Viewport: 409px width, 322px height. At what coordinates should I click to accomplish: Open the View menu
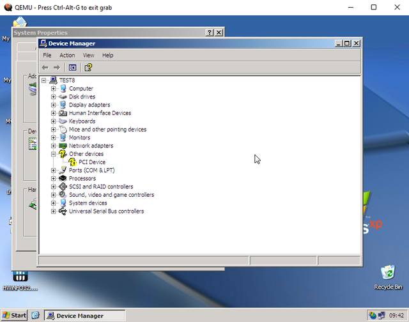(x=88, y=56)
